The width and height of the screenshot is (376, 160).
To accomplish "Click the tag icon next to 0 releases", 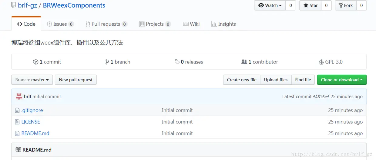I will 177,62.
